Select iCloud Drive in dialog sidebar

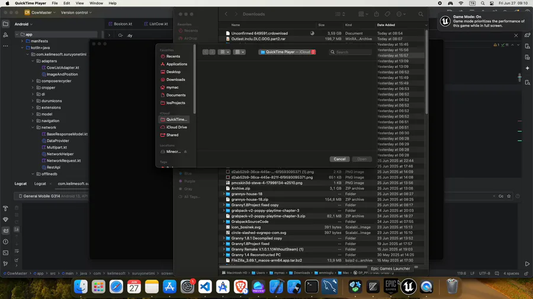[x=174, y=127]
